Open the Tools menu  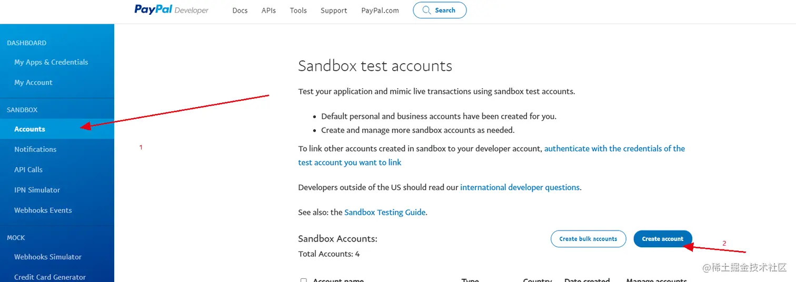(x=298, y=11)
